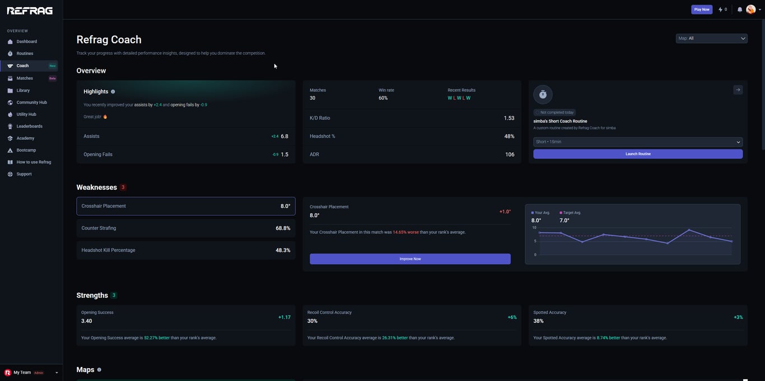This screenshot has height=381, width=765.
Task: Click stopwatch icon on routine card
Action: [x=543, y=95]
